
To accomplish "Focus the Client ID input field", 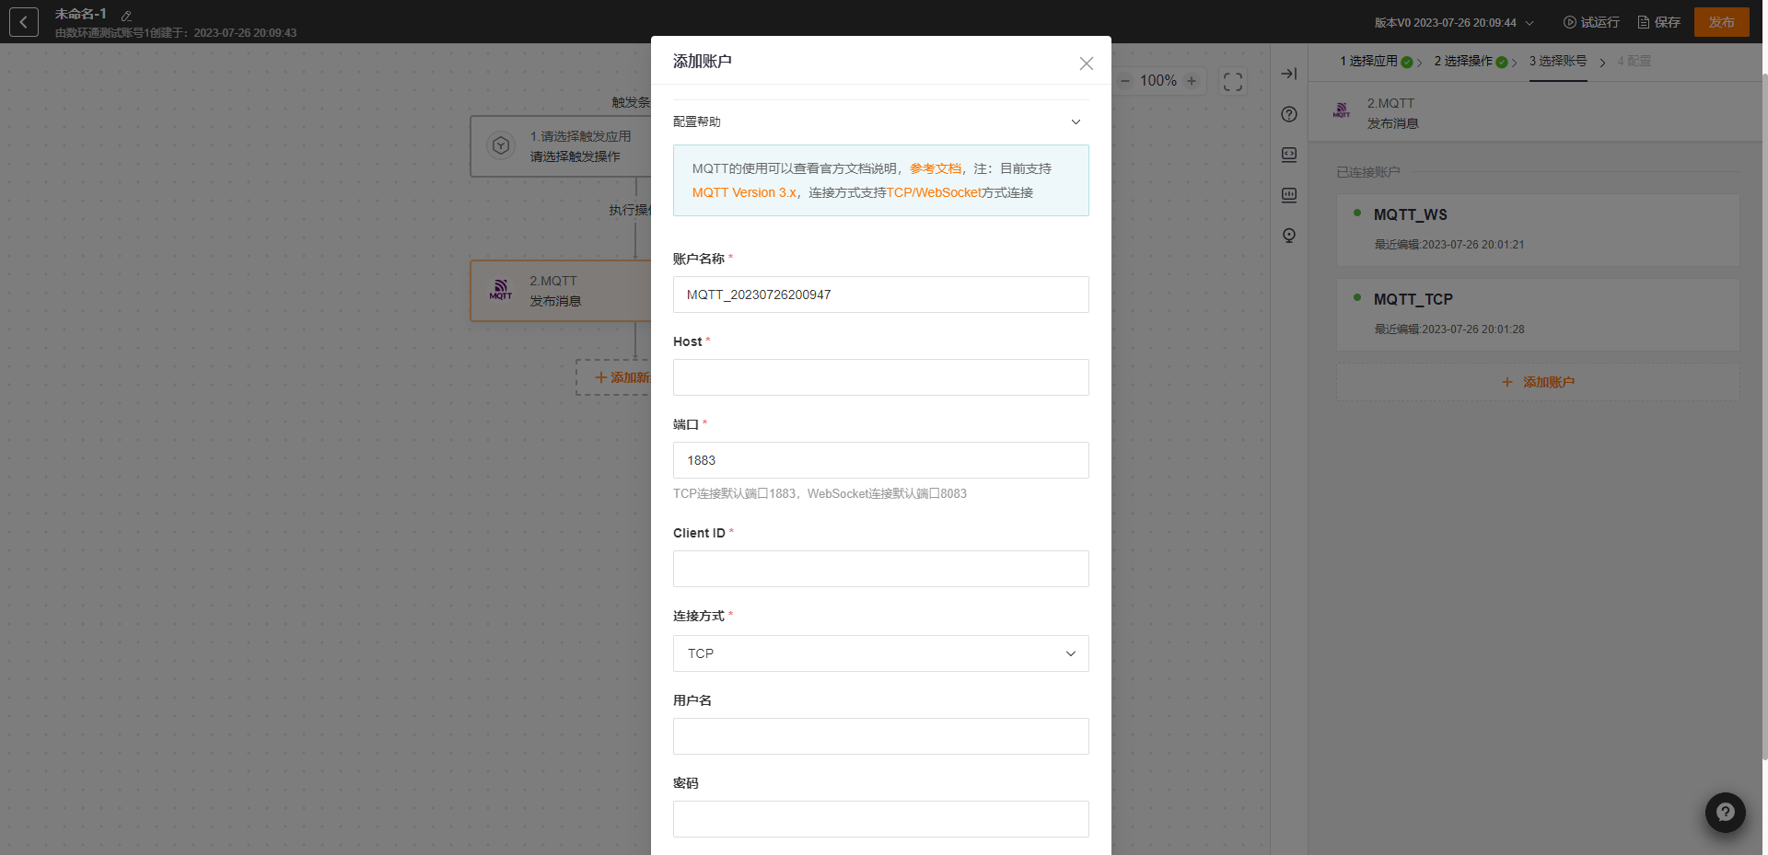I will (x=880, y=569).
